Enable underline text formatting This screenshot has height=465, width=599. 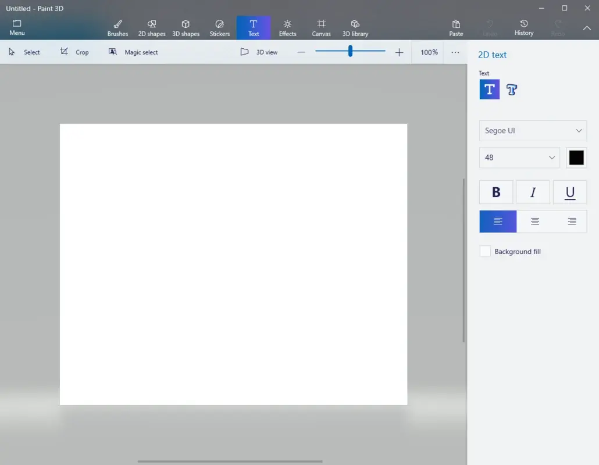click(x=570, y=192)
